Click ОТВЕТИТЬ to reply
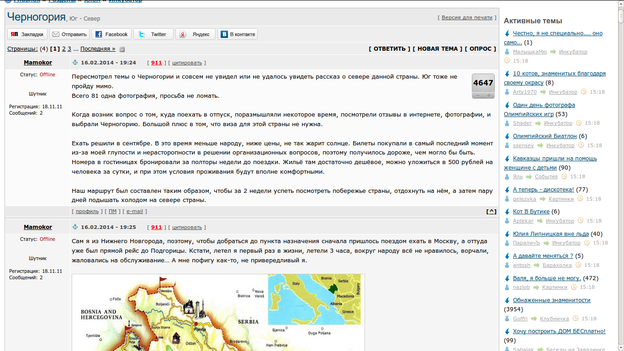The height and width of the screenshot is (351, 624). click(x=389, y=49)
